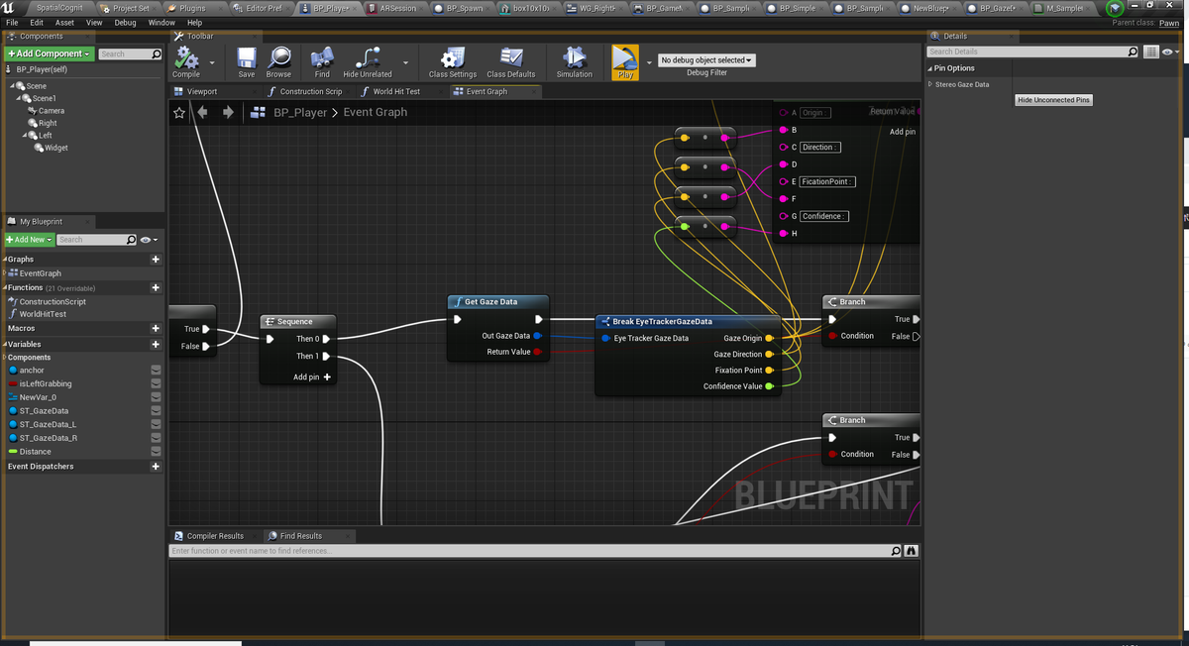Open Details property matrix grid icon
1189x646 pixels.
1150,52
